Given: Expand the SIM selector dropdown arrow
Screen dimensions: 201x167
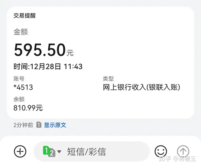Looking at the screenshot, I should point(59,152).
